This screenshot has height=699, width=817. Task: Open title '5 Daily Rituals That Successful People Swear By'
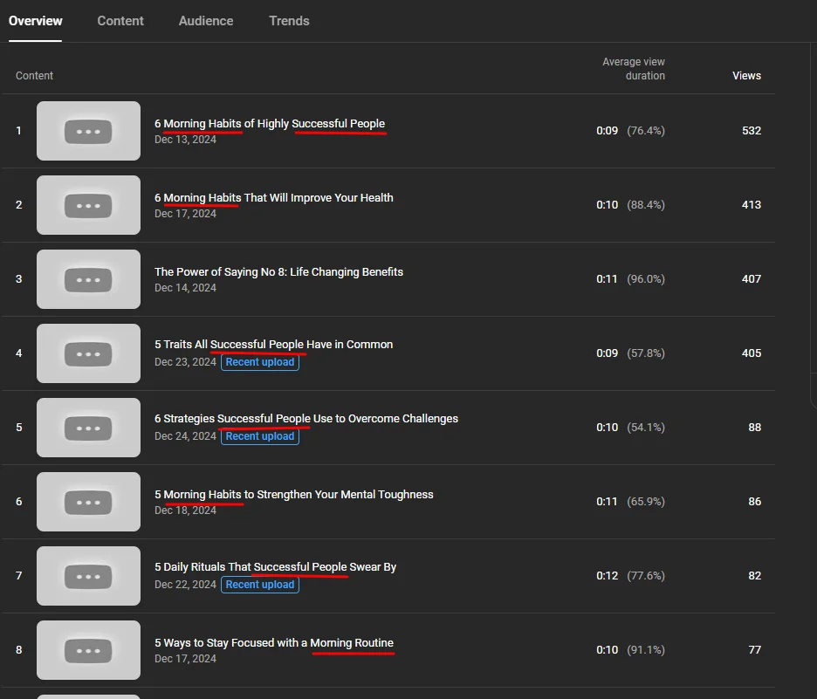point(275,566)
